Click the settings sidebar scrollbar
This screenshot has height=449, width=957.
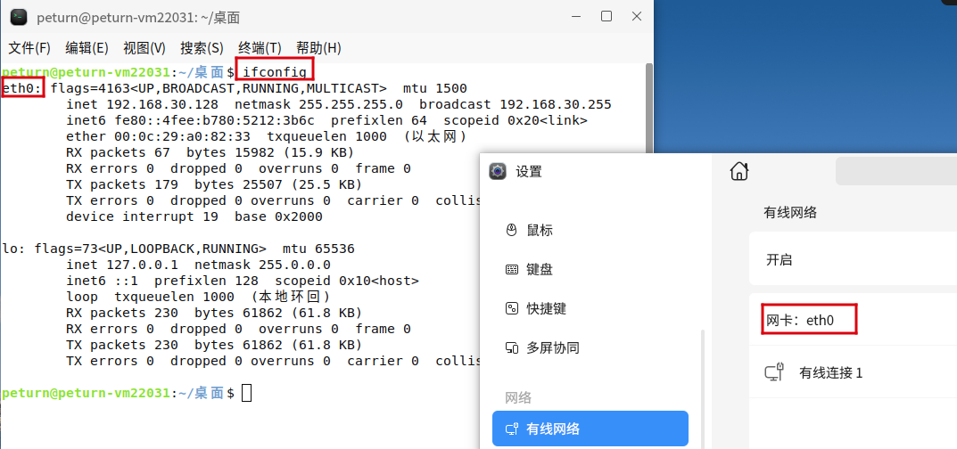point(705,383)
